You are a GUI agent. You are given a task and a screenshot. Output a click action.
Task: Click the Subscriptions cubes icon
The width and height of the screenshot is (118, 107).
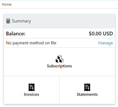[x=60, y=59]
